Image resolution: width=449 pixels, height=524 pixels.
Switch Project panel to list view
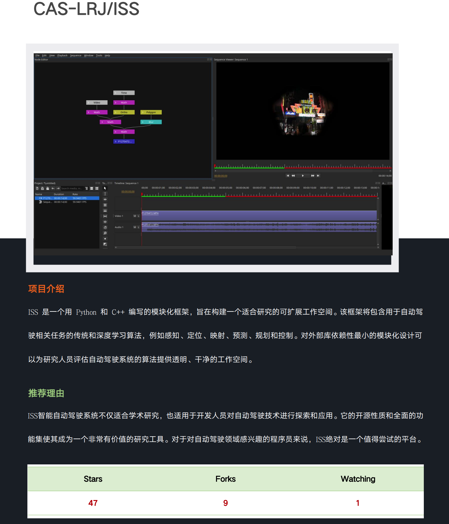(92, 188)
